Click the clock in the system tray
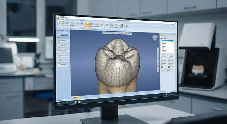Screen dimensions: 227x124 (x=172, y=94)
